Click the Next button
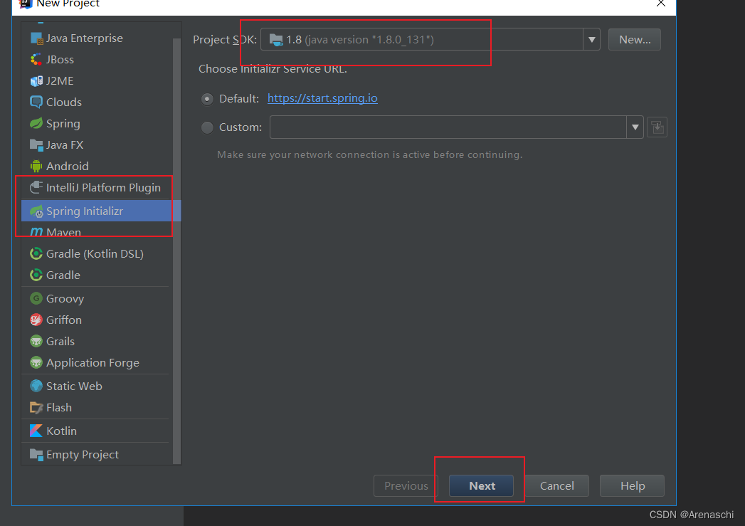This screenshot has width=745, height=526. [x=481, y=485]
